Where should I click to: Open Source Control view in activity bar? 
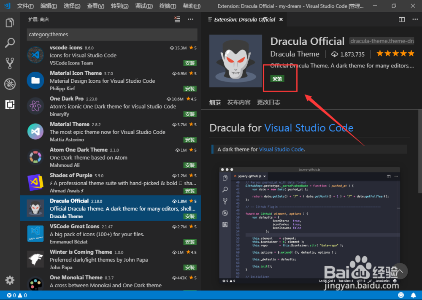click(x=10, y=63)
